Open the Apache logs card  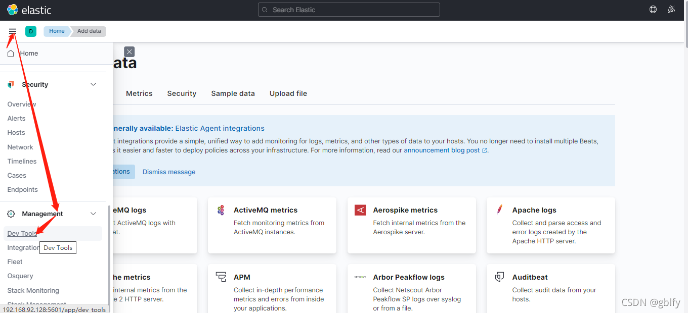pyautogui.click(x=551, y=225)
